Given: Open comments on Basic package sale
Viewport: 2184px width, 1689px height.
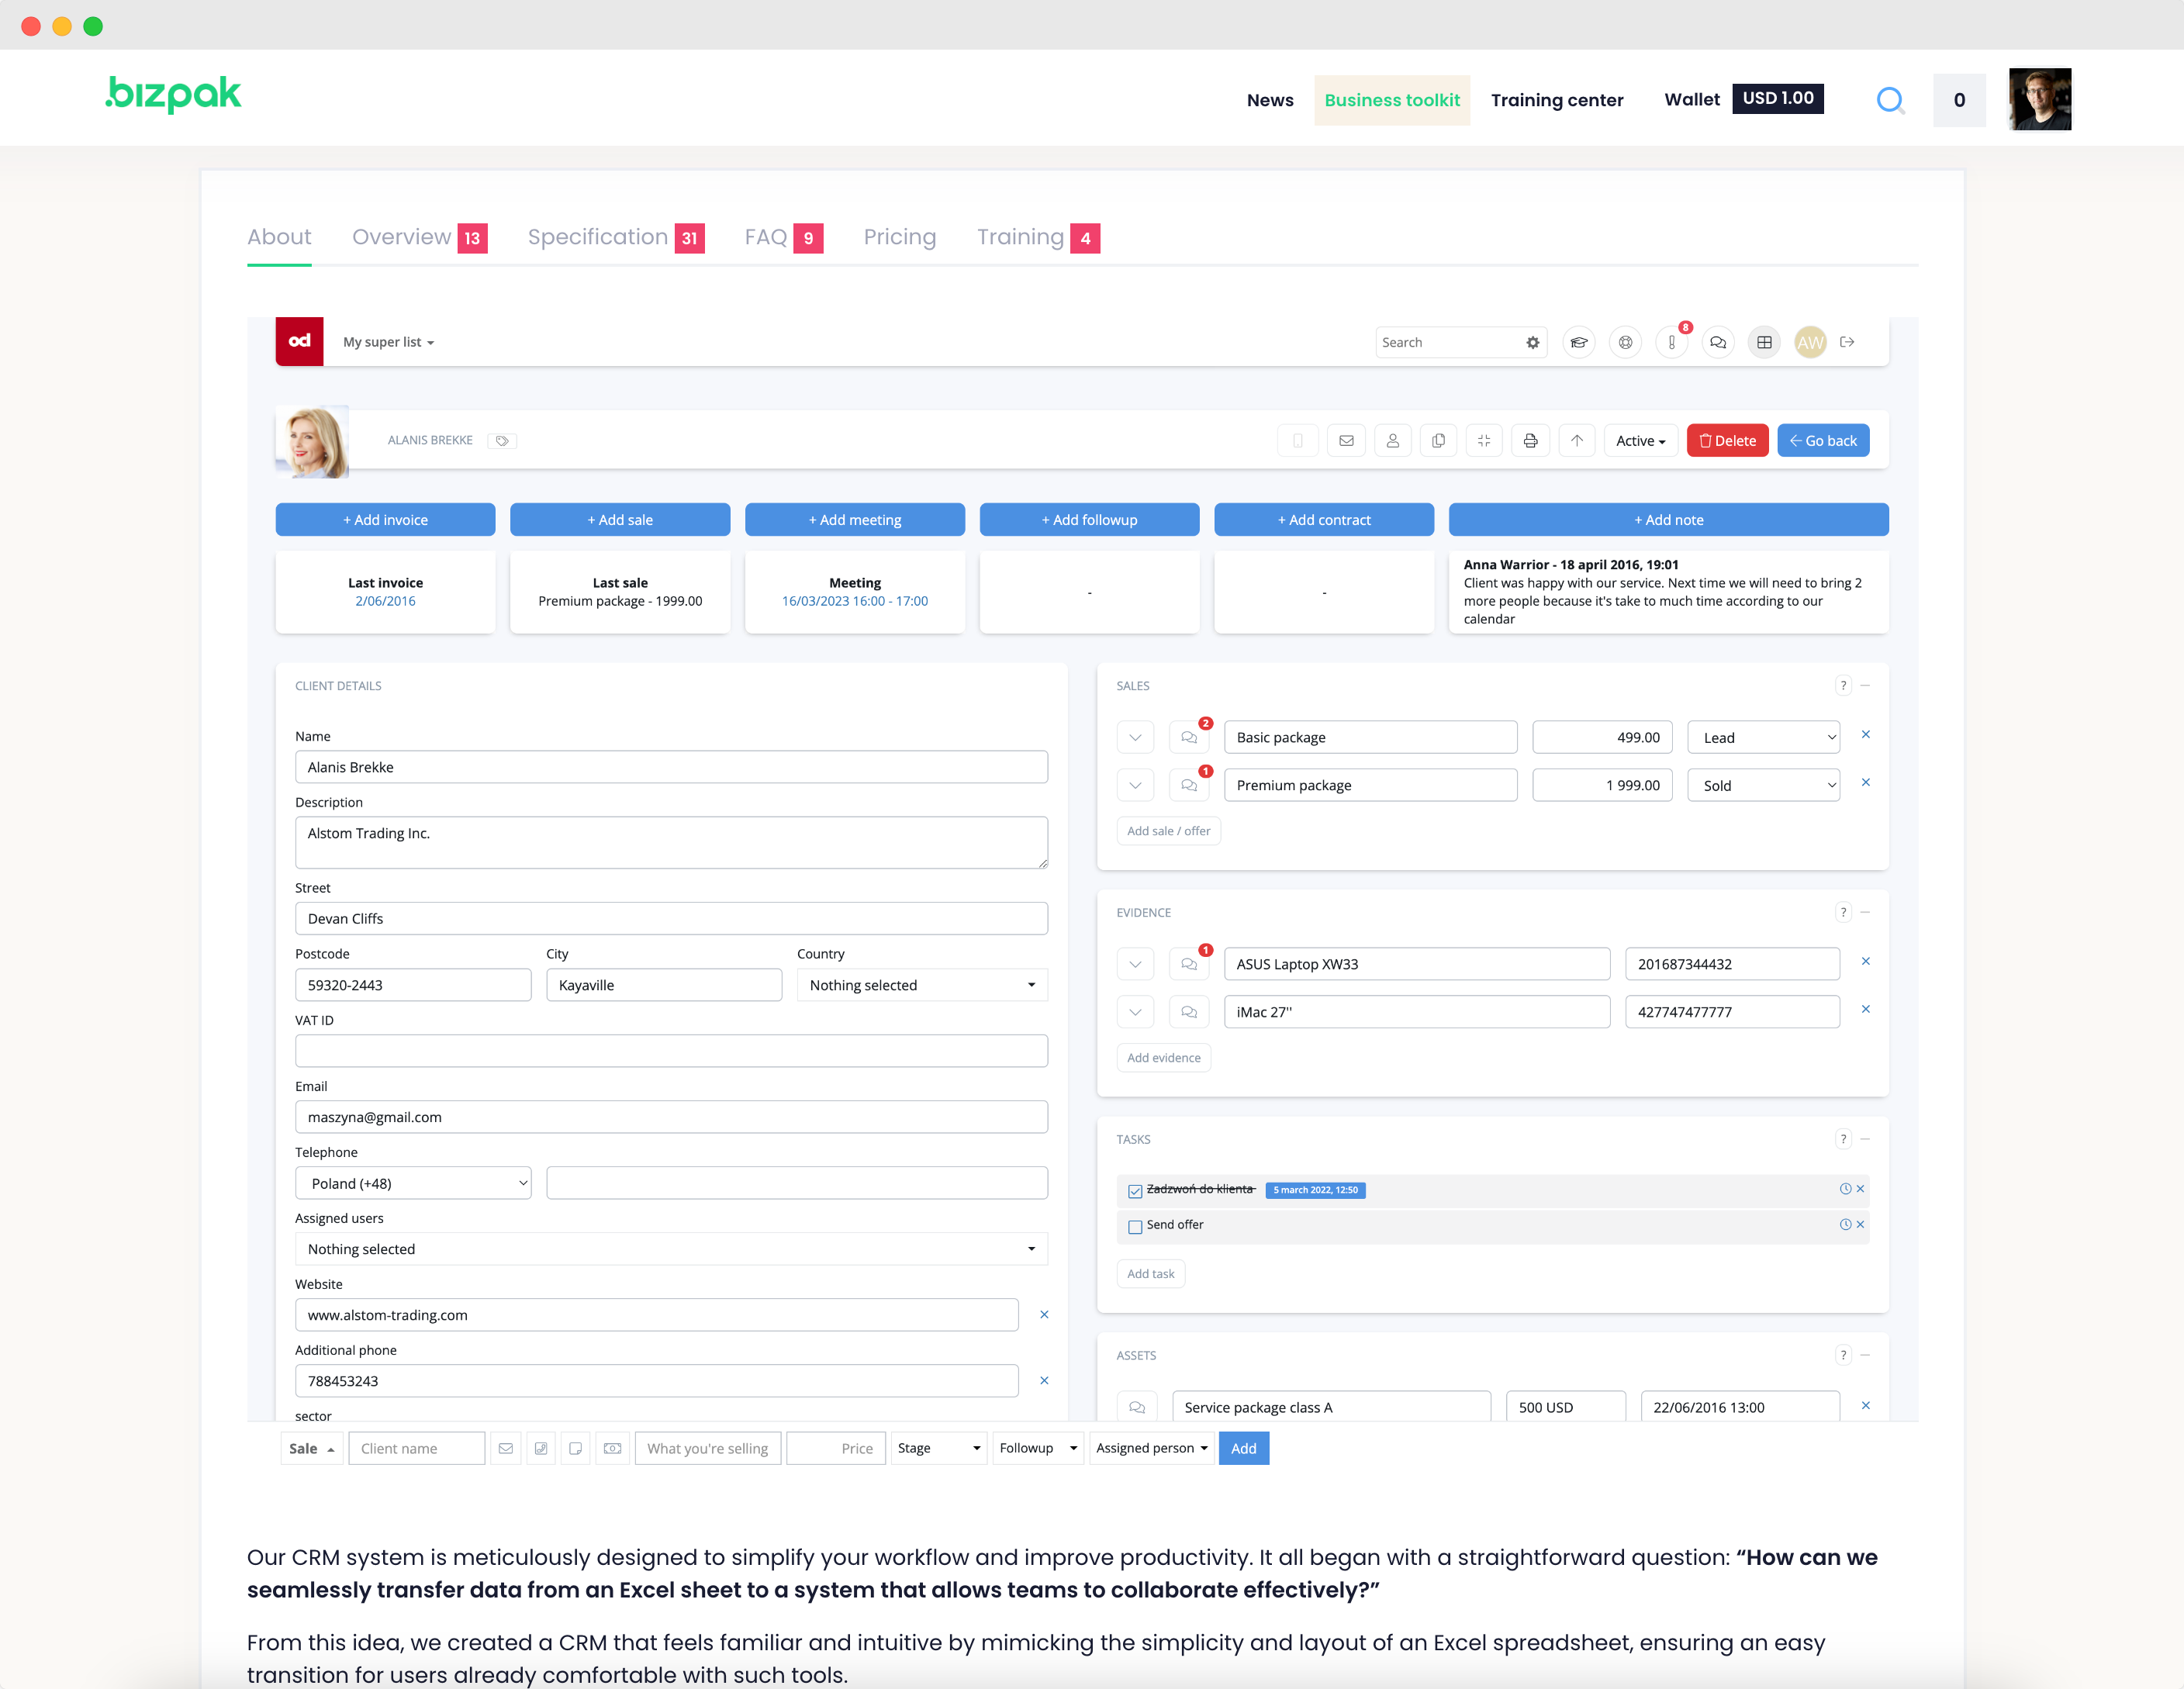Looking at the screenshot, I should 1189,737.
